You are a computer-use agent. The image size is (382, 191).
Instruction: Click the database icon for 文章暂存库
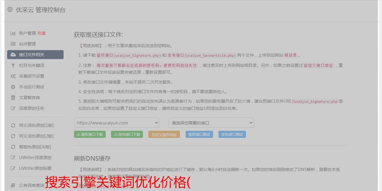click(x=13, y=98)
